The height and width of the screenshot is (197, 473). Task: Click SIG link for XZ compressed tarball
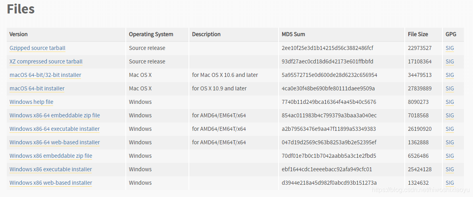pyautogui.click(x=450, y=61)
